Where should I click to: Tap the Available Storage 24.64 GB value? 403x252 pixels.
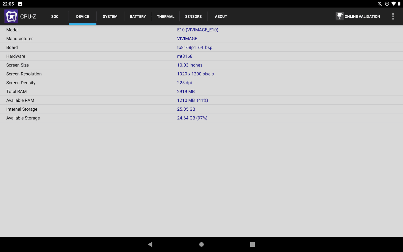point(192,118)
